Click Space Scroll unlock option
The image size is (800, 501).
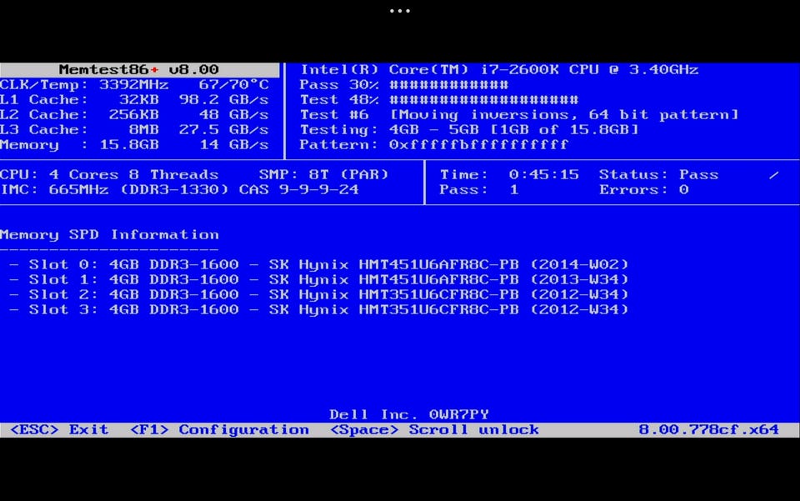click(x=434, y=429)
